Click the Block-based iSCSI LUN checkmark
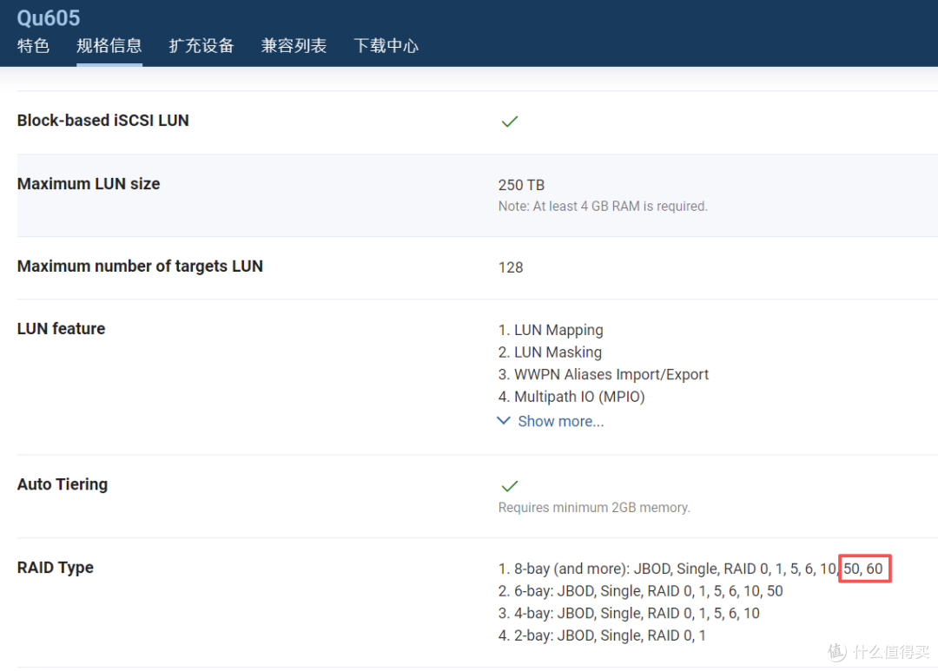 click(510, 122)
